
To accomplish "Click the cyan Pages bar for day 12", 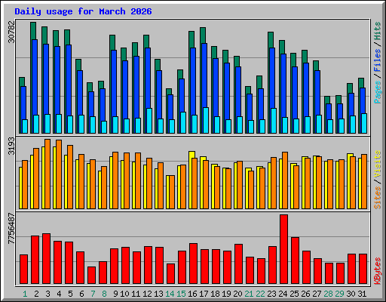I will coord(149,121).
